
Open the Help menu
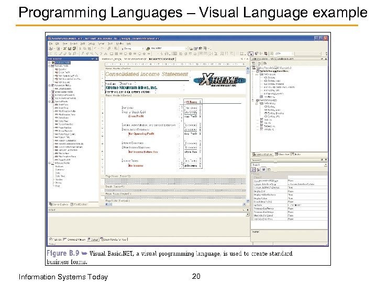[129, 43]
